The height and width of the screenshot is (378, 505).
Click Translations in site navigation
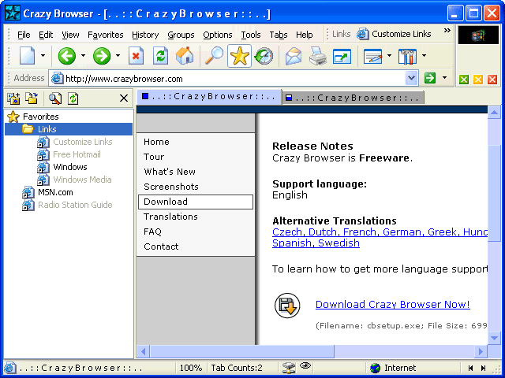[170, 217]
